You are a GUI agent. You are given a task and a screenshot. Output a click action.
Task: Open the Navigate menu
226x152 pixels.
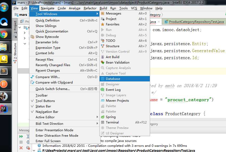47,8
